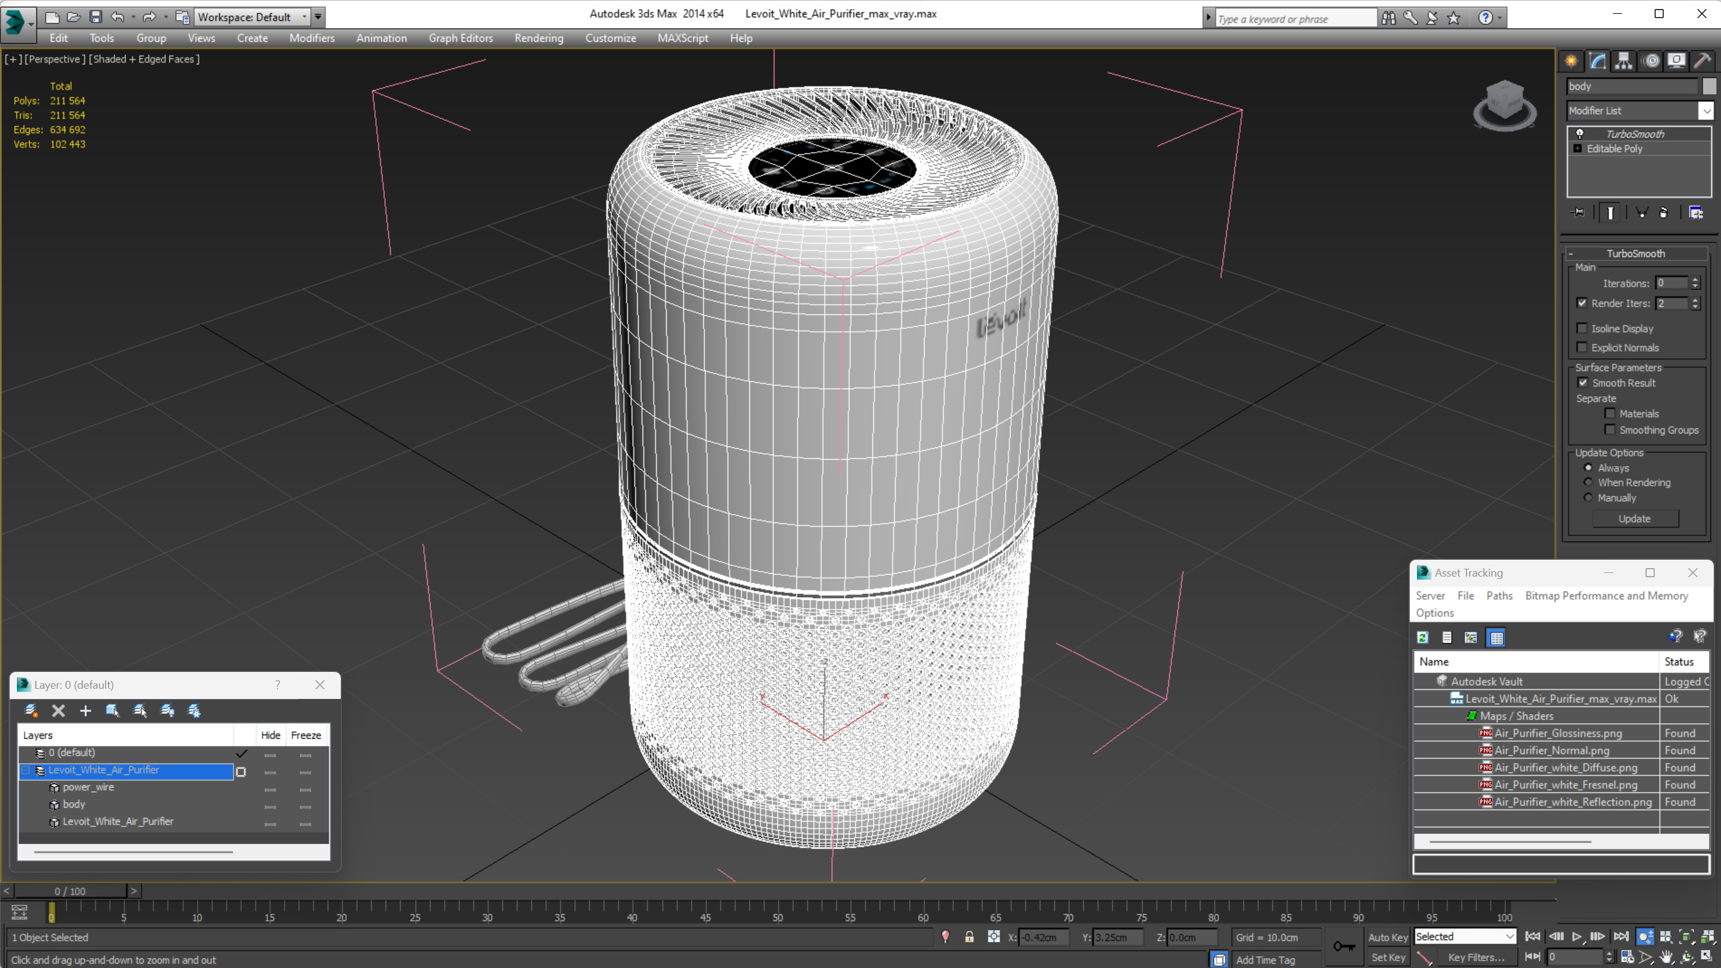Click the Save File toolbar icon
Screen dimensions: 1721x968
(x=95, y=17)
